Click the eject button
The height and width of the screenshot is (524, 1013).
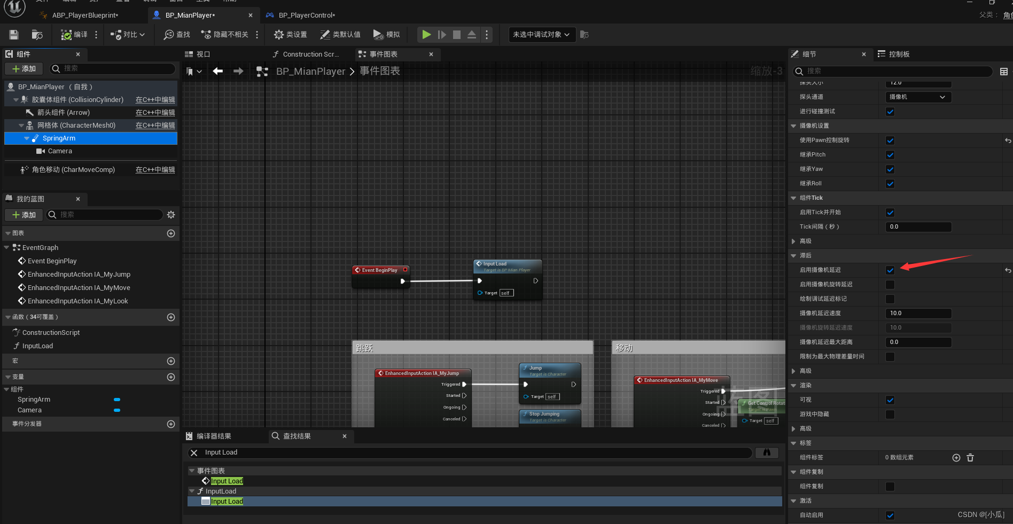[472, 35]
